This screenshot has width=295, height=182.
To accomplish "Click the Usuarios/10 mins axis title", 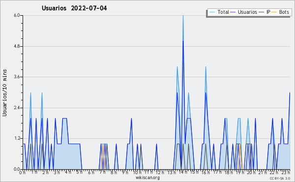I will (4, 92).
